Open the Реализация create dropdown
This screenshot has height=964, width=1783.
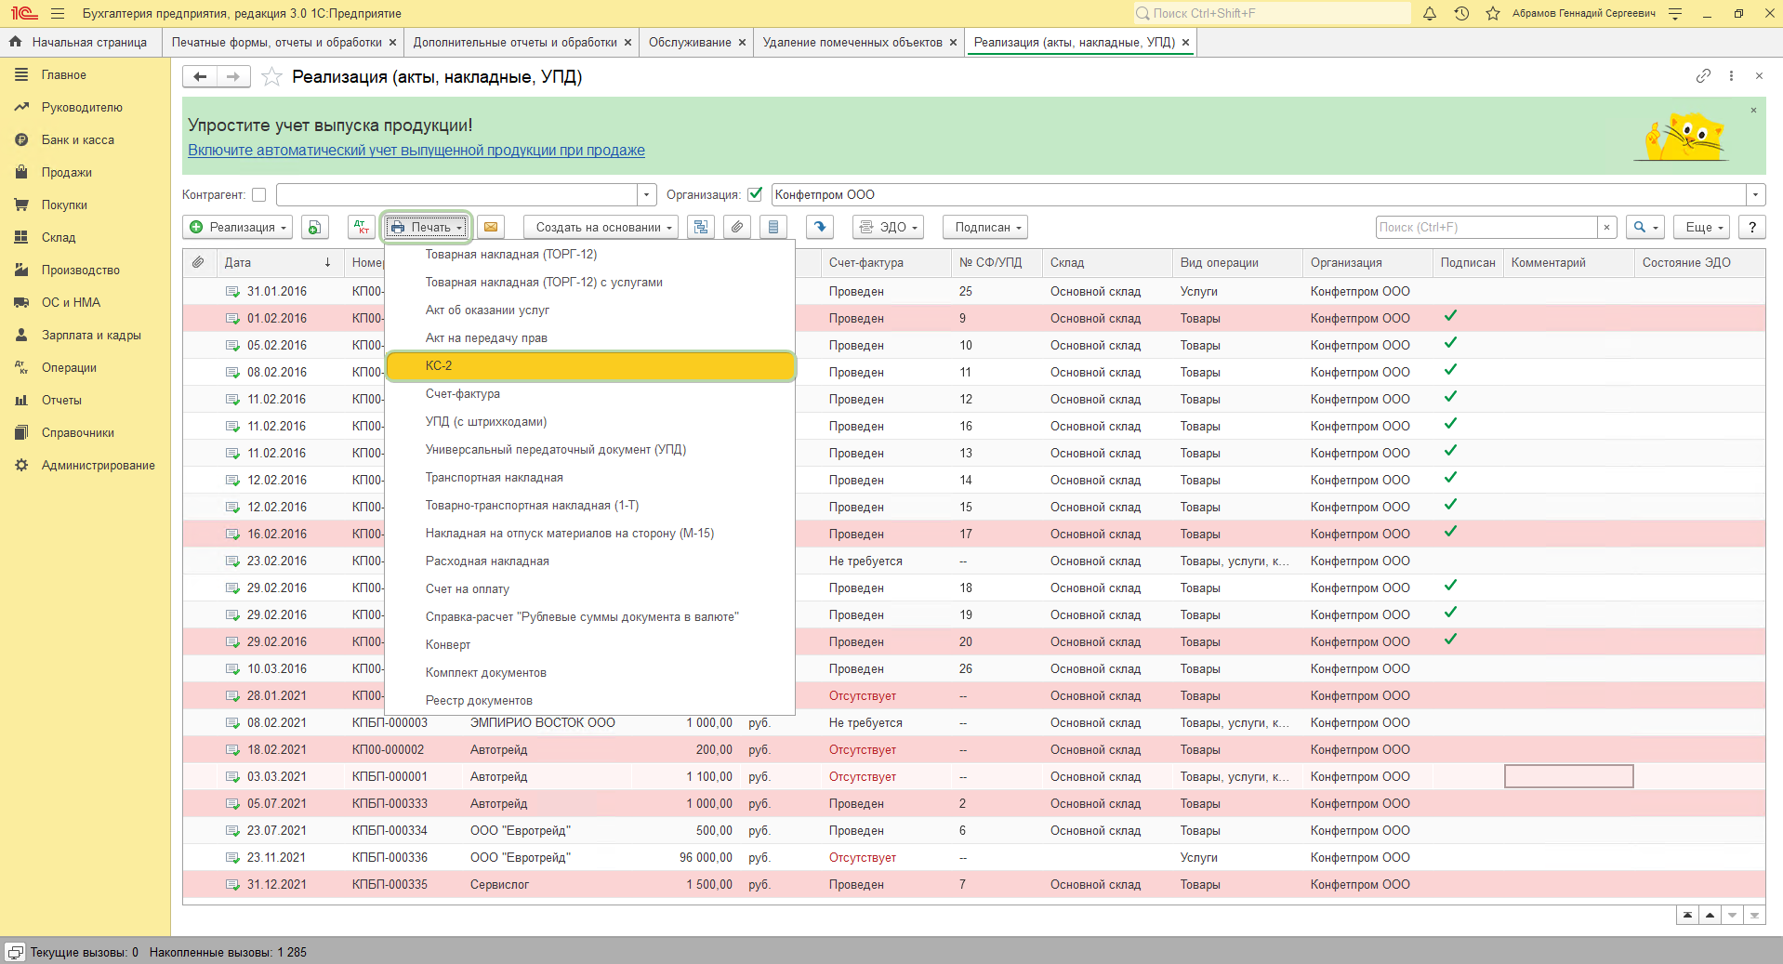pyautogui.click(x=238, y=228)
